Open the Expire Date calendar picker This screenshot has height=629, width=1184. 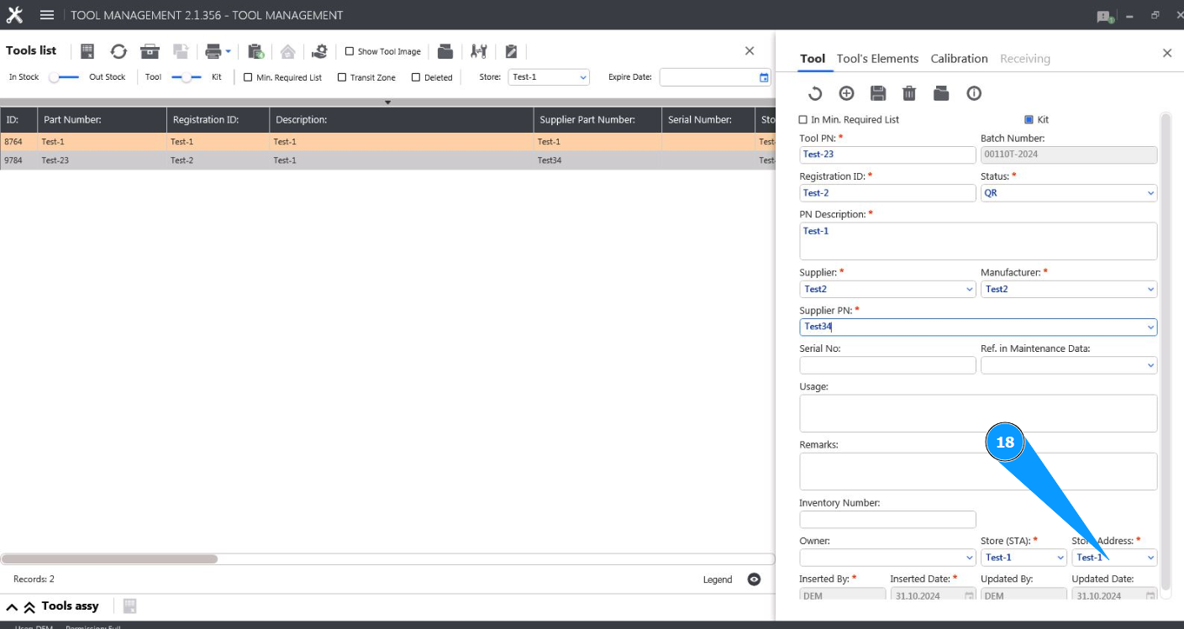click(764, 77)
